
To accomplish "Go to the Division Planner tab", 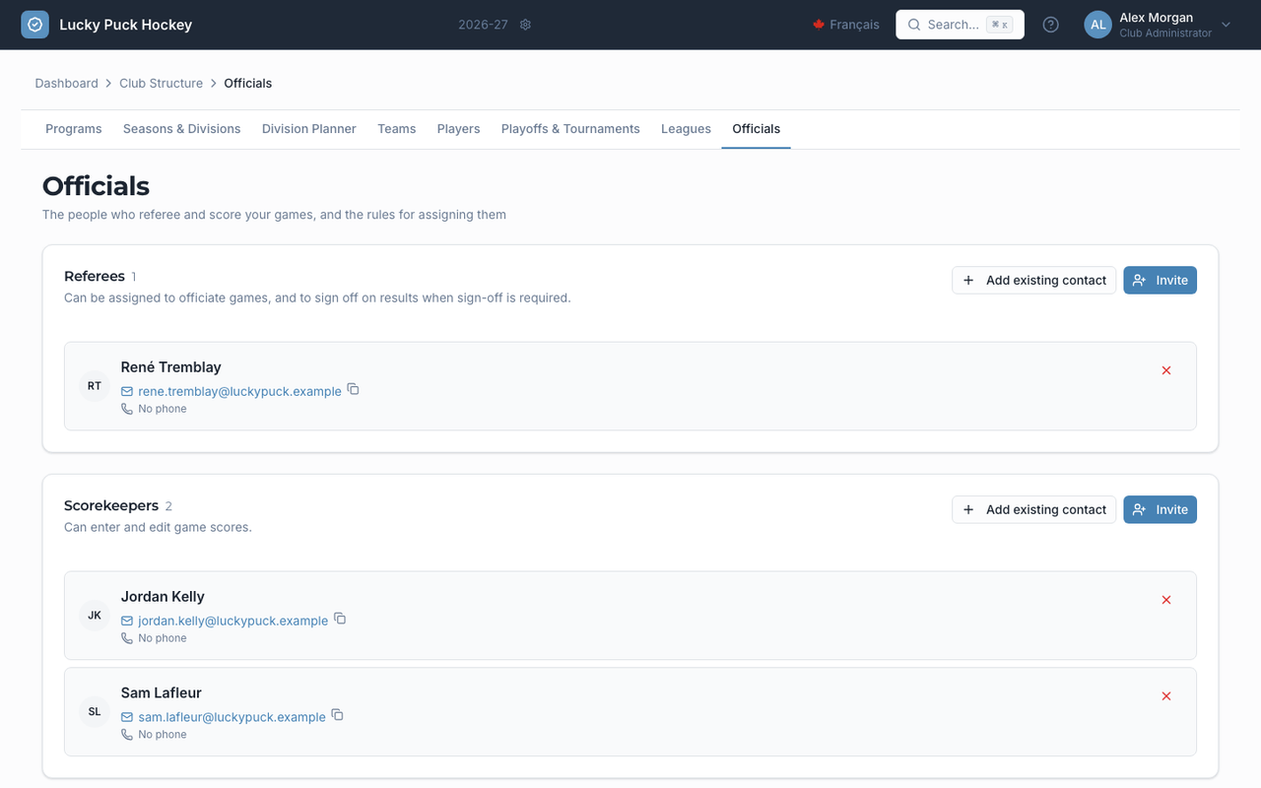I will (x=309, y=129).
